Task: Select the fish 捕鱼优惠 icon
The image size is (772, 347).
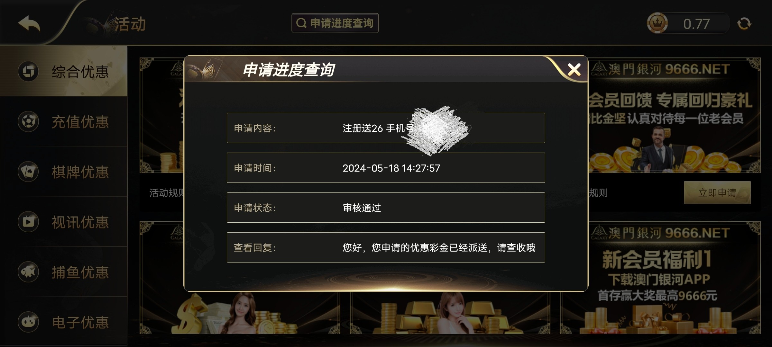Action: (x=28, y=272)
